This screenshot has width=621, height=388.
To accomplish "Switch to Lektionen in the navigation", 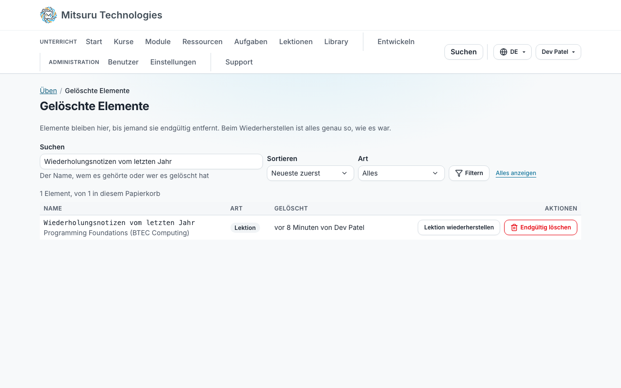I will (296, 42).
